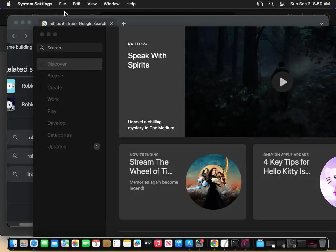
Task: Go to Arcade in App Store sidebar
Action: tap(70, 76)
